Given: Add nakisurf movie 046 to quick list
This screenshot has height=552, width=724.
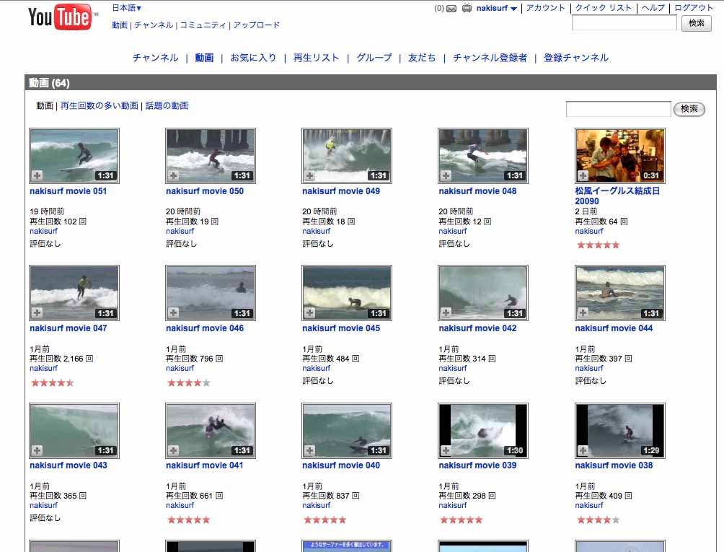Looking at the screenshot, I should [x=173, y=312].
